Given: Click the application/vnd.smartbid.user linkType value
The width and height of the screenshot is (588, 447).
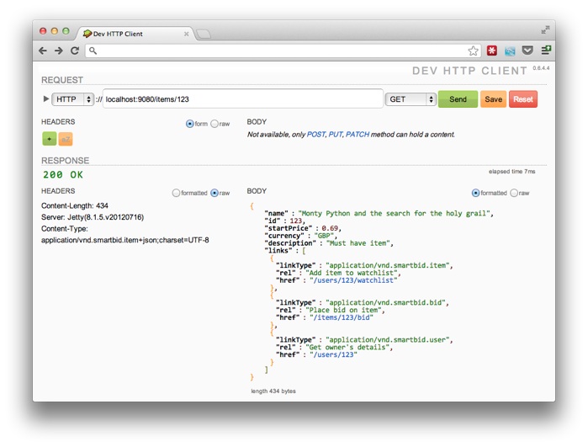Looking at the screenshot, I should (388, 339).
